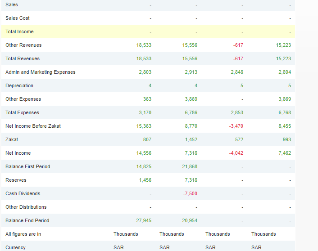
Task: Click Reserves value 1,456
Action: (145, 180)
